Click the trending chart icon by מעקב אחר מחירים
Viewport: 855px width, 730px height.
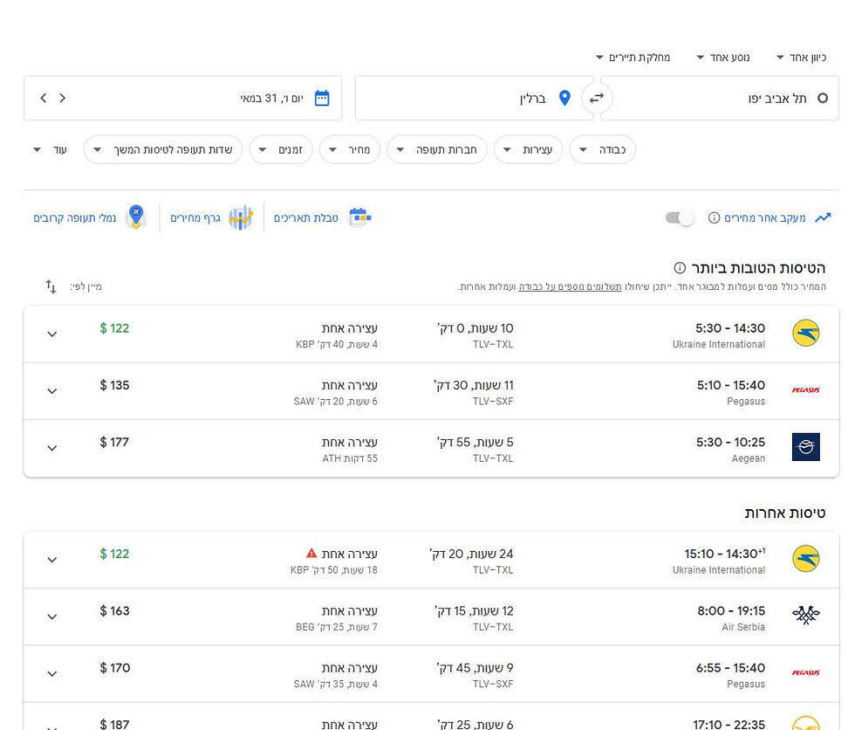823,217
